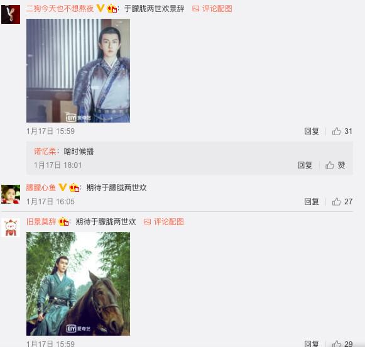Open avatar of 二狗今天也不想熬夜
Screen dimensions: 365x347
click(x=11, y=14)
